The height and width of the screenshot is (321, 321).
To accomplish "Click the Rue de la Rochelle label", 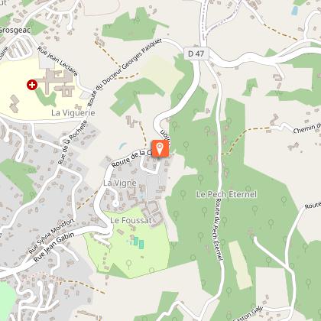I will point(73,142).
